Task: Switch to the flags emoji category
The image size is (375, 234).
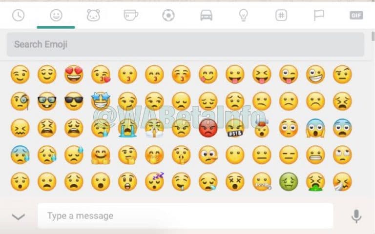Action: (319, 15)
